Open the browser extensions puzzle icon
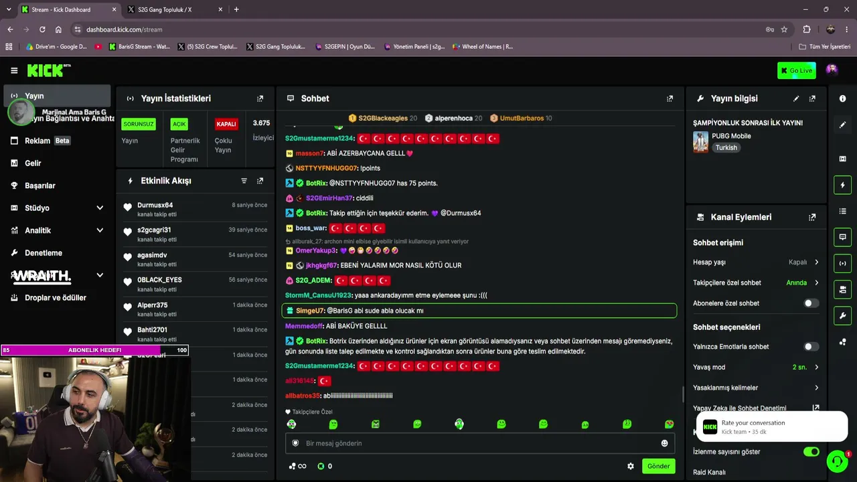857x482 pixels. 807,29
